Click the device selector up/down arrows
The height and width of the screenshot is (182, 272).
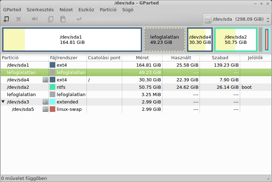pyautogui.click(x=268, y=20)
